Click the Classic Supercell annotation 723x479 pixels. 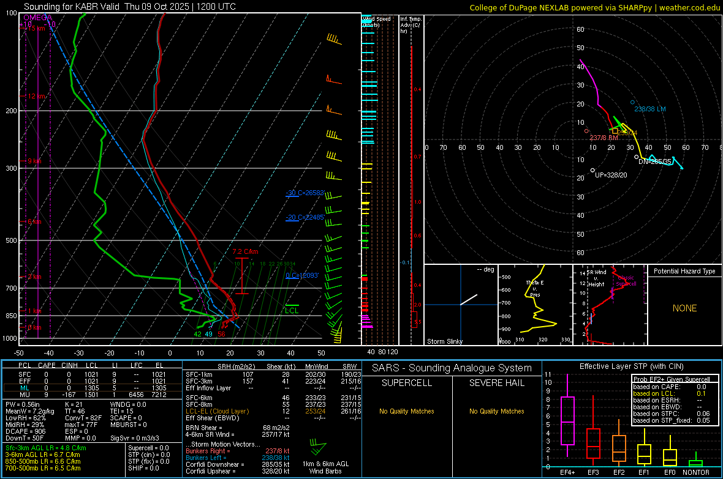point(626,281)
